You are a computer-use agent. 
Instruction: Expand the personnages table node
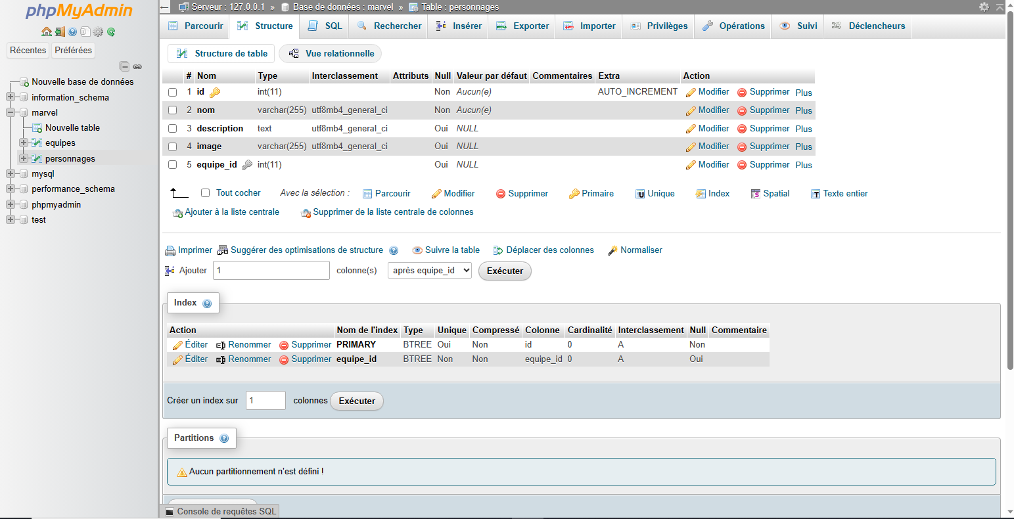(24, 158)
